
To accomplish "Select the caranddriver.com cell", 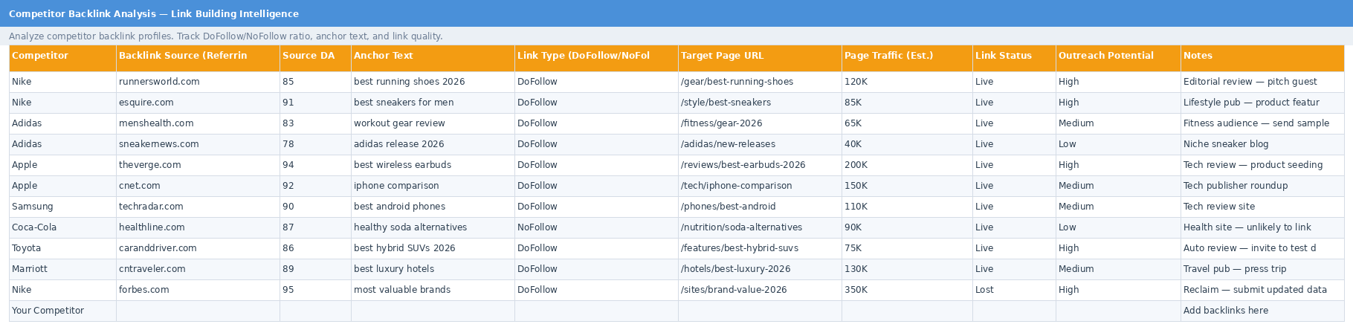I will (198, 249).
